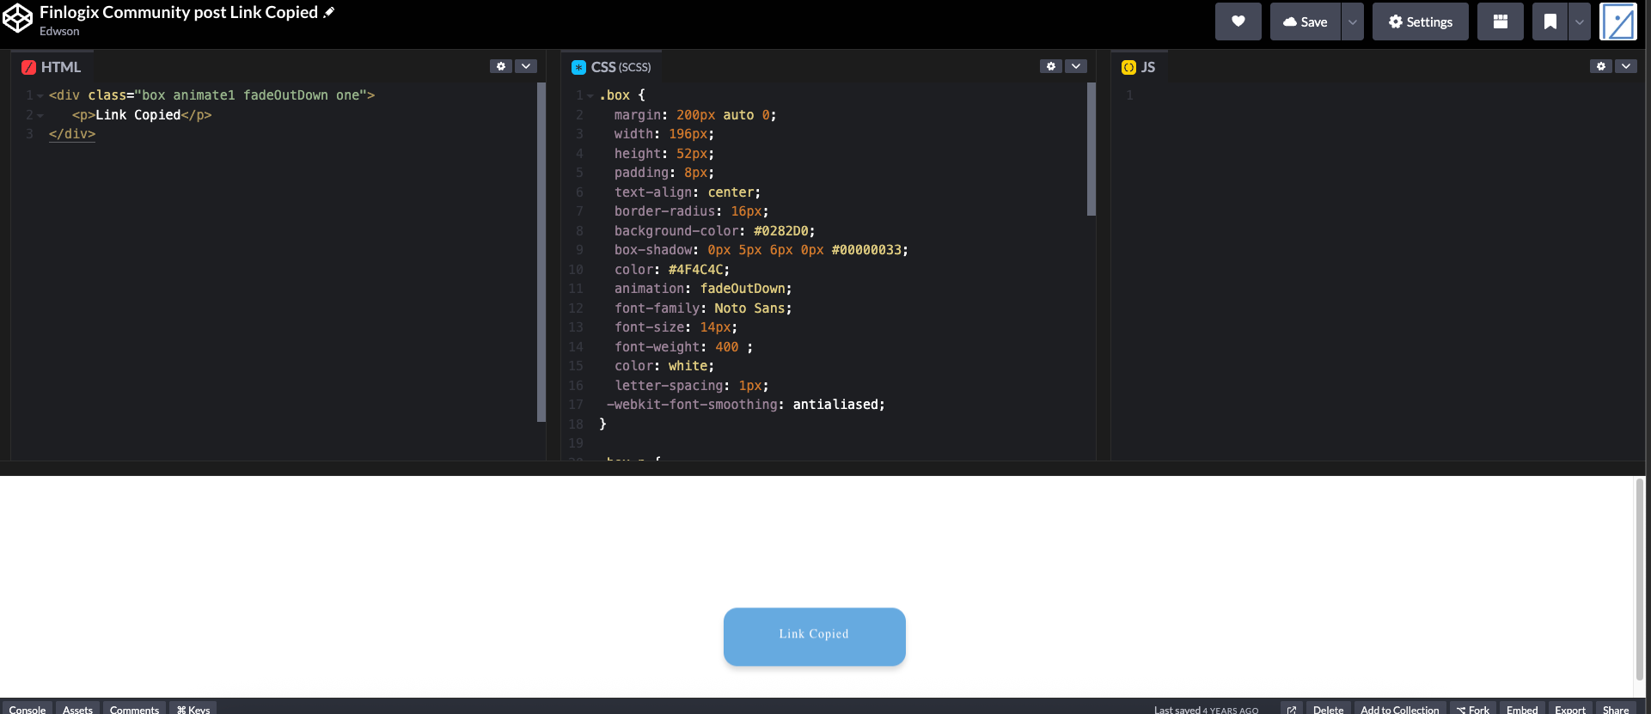Viewport: 1651px width, 714px height.
Task: Open the Save options dropdown arrow
Action: coord(1352,21)
